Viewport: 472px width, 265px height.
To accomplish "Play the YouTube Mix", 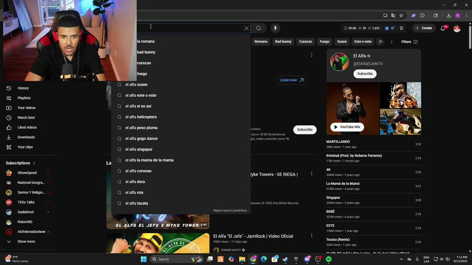I will click(x=347, y=127).
